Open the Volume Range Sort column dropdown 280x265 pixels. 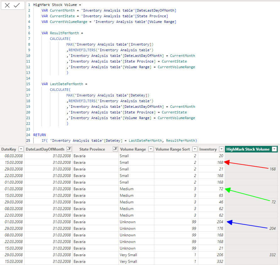[195, 149]
